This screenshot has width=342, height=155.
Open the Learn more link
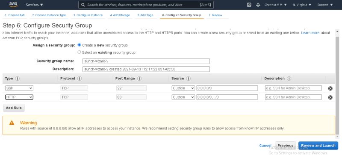[x=310, y=33]
